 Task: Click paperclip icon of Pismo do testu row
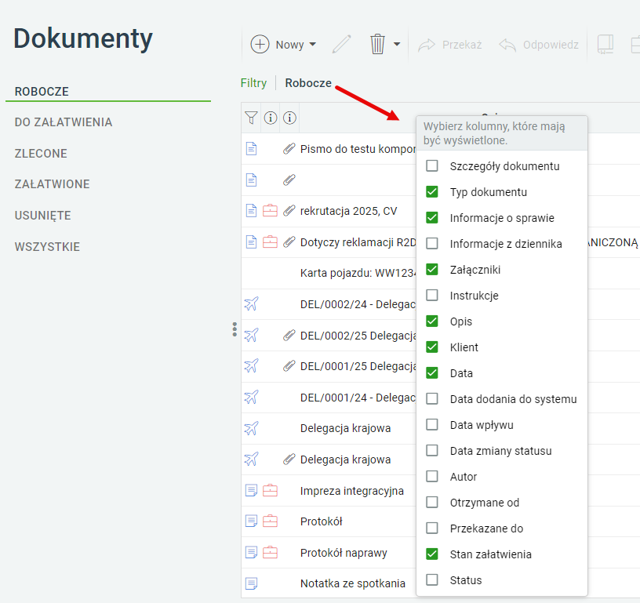pyautogui.click(x=289, y=148)
